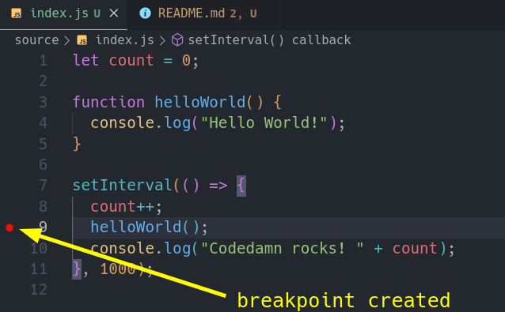
Task: Click line number 12 in gutter
Action: click(39, 290)
